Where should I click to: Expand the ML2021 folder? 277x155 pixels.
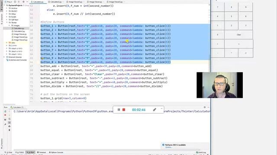pos(7,11)
